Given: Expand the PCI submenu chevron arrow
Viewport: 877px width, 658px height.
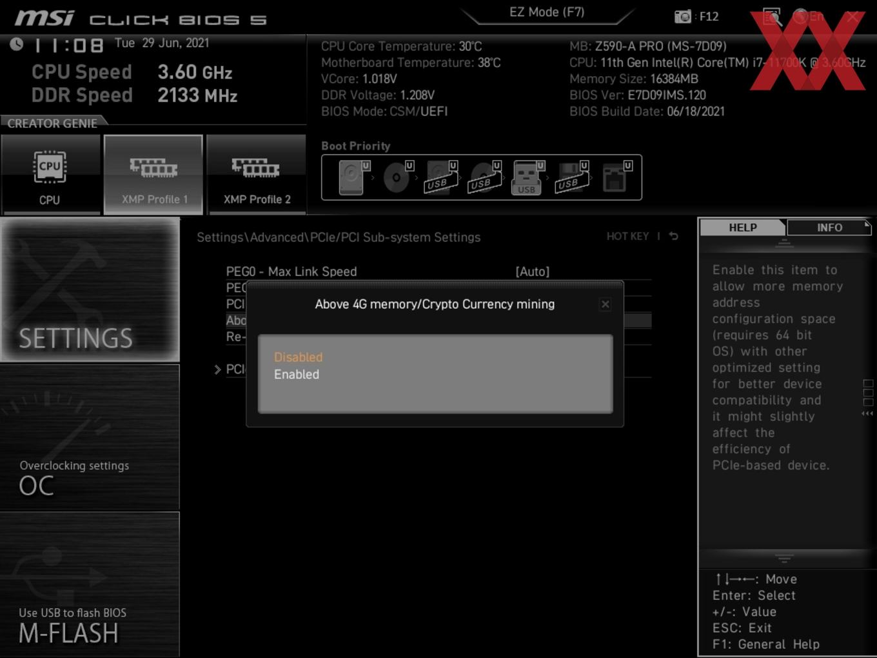Looking at the screenshot, I should [x=217, y=369].
